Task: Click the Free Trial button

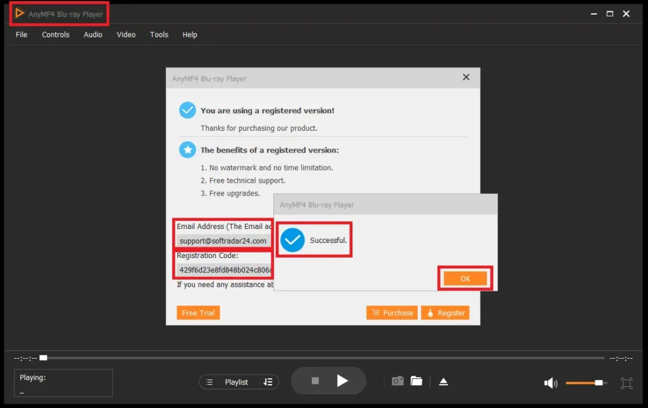Action: click(198, 312)
